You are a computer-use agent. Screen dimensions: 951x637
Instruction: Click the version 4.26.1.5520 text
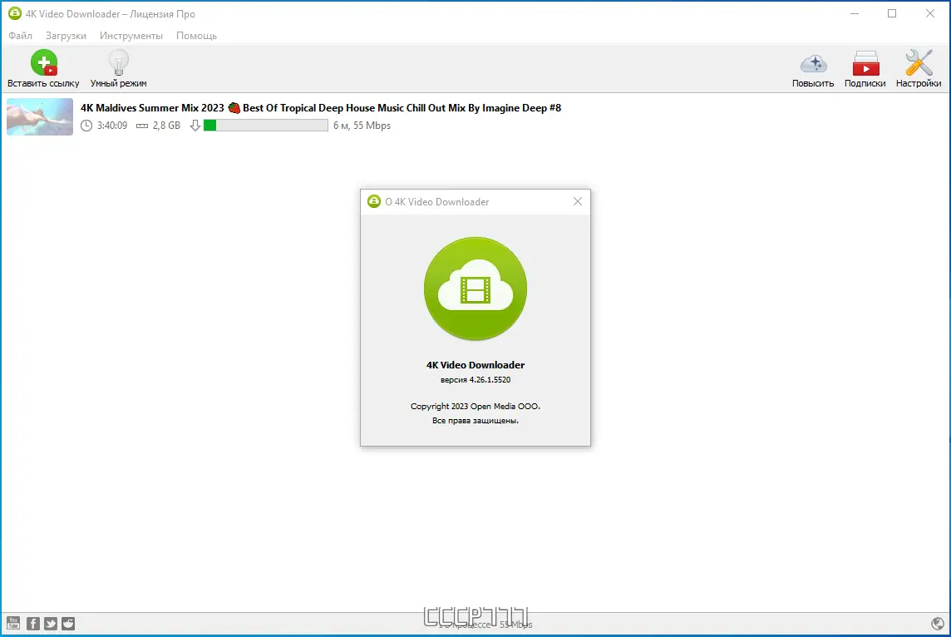click(475, 380)
